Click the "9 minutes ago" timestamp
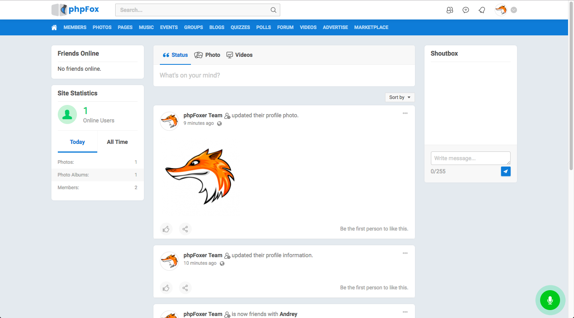 tap(199, 123)
